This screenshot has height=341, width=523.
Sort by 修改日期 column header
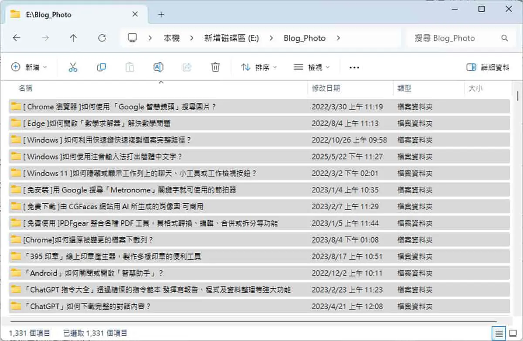click(x=326, y=88)
